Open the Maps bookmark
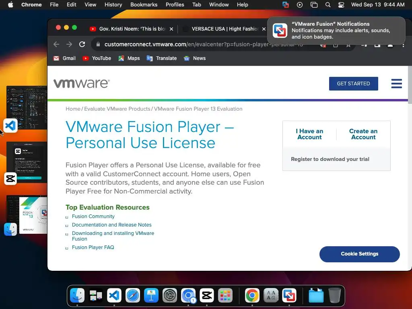Image resolution: width=412 pixels, height=309 pixels. [129, 58]
